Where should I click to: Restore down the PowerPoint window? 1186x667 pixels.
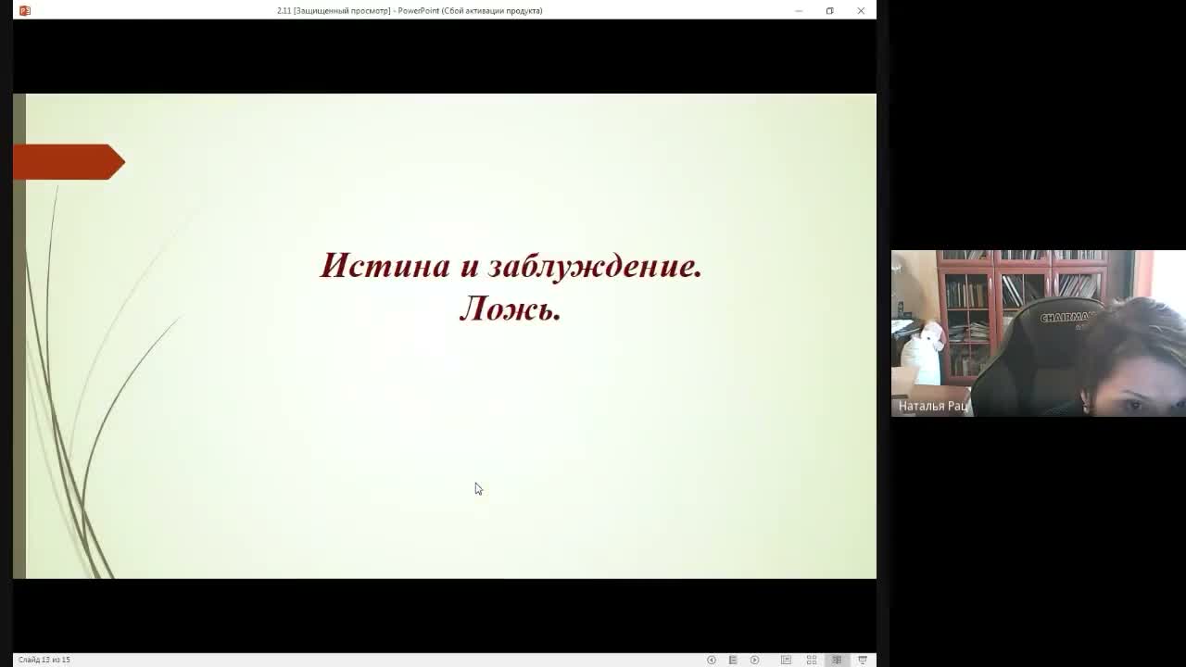[x=829, y=10]
